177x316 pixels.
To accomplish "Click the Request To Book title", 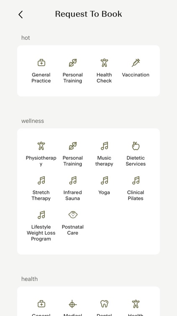I will tap(88, 14).
